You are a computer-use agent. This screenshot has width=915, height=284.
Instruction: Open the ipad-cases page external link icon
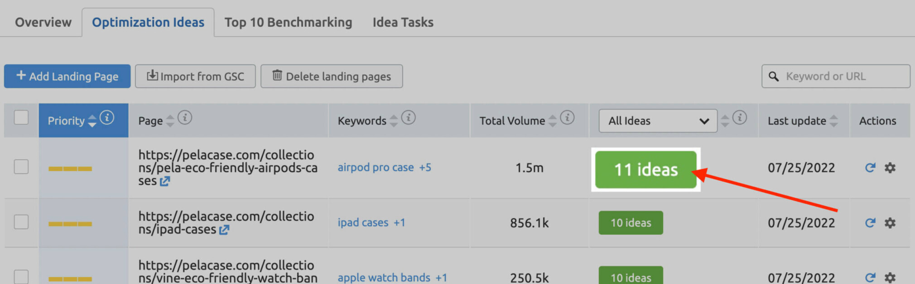coord(224,230)
